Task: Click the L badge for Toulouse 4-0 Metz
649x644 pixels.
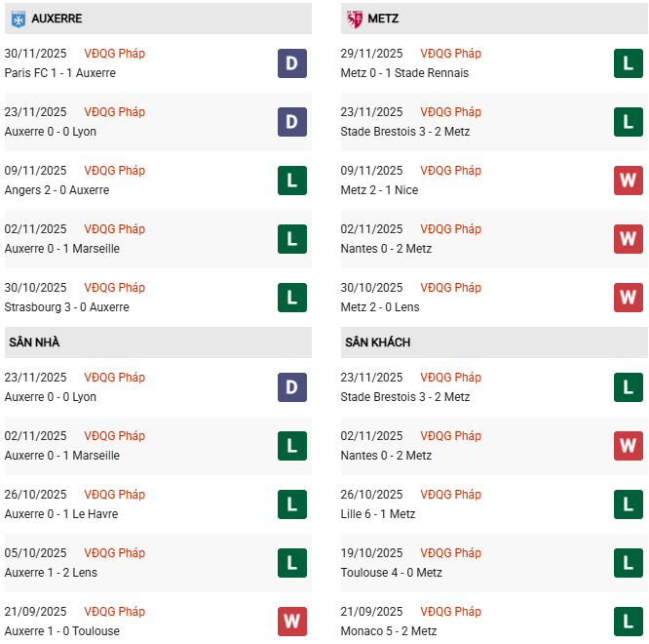Action: coord(629,563)
